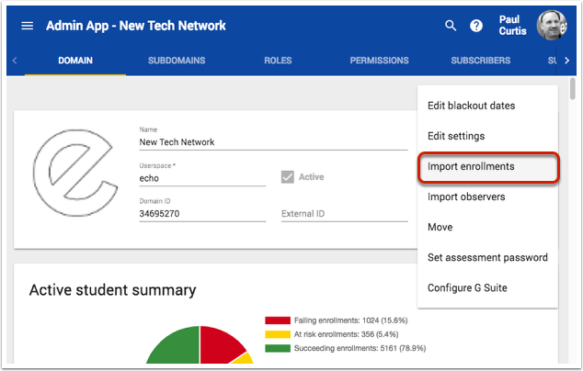Click the yellow At risk enrollments swatch
The width and height of the screenshot is (583, 371).
pyautogui.click(x=278, y=334)
